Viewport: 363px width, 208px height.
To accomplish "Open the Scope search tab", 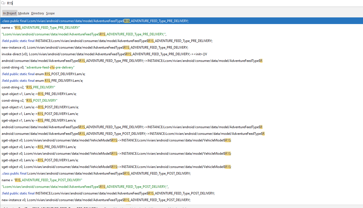I will [x=50, y=13].
